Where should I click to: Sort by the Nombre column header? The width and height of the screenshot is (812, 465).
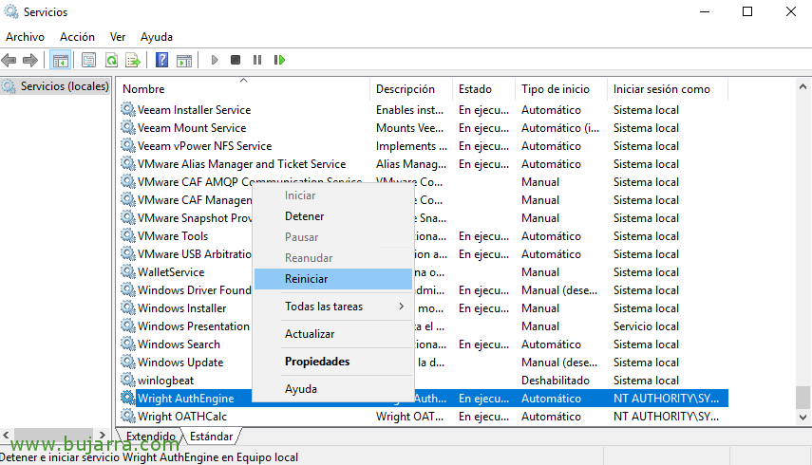tap(242, 89)
